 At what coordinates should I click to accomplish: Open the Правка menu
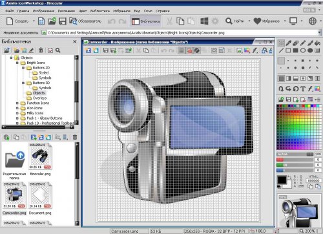(23, 11)
